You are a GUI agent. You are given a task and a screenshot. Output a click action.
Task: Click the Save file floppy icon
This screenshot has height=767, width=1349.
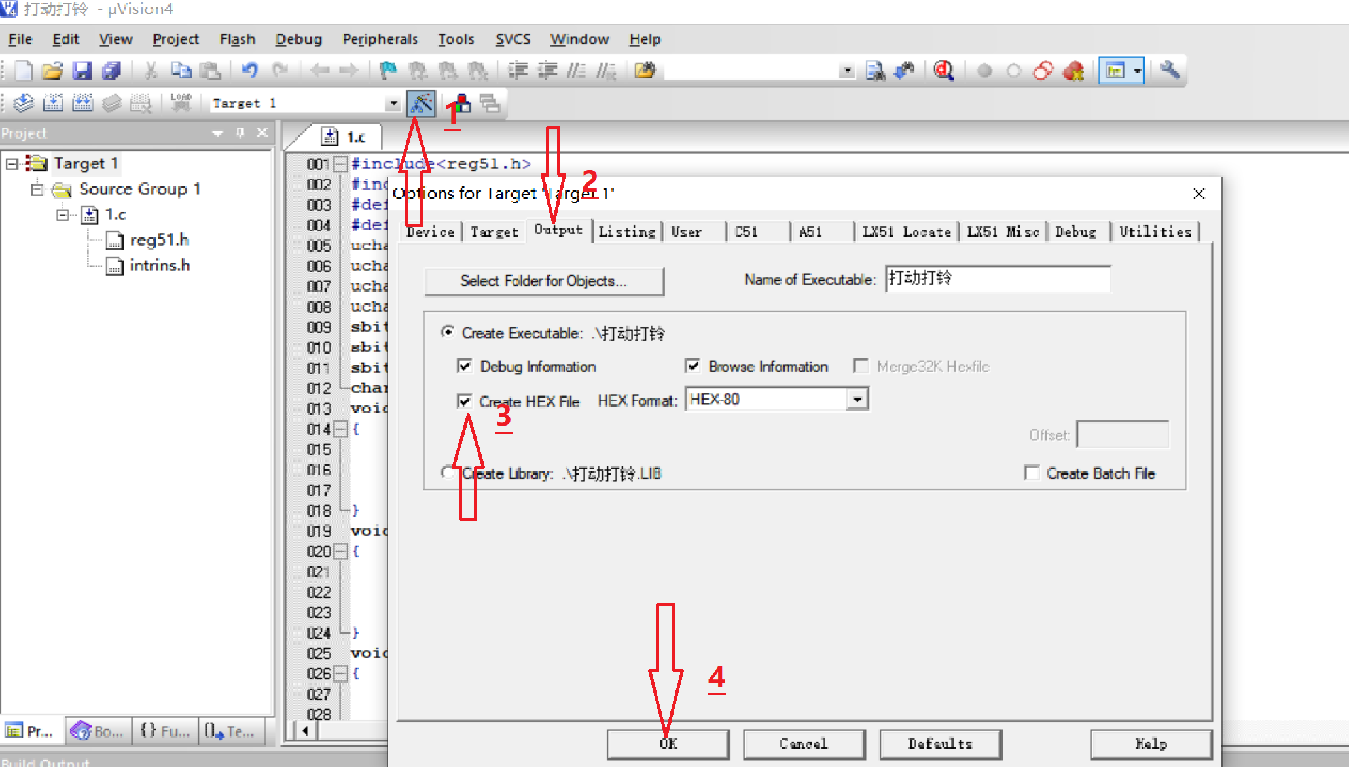(82, 71)
